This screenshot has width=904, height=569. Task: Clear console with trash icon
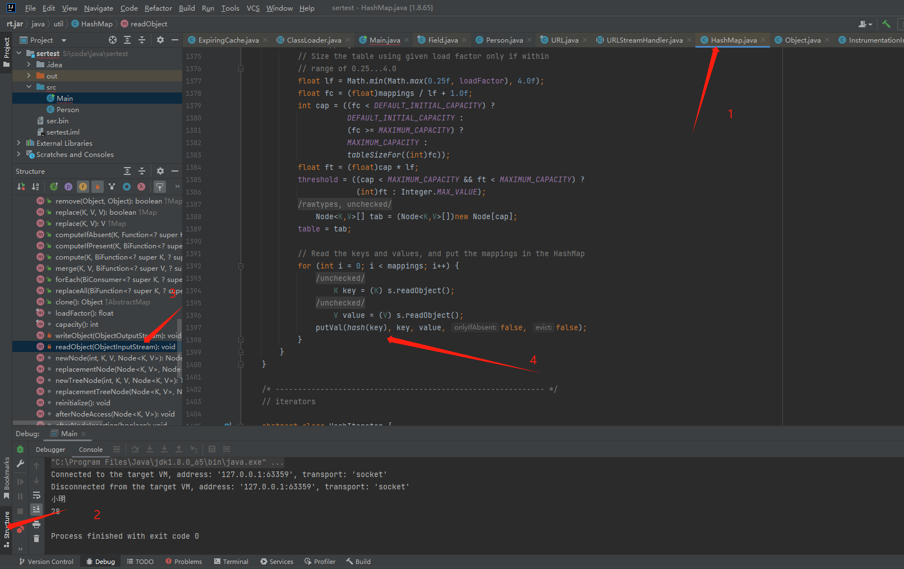tap(36, 538)
